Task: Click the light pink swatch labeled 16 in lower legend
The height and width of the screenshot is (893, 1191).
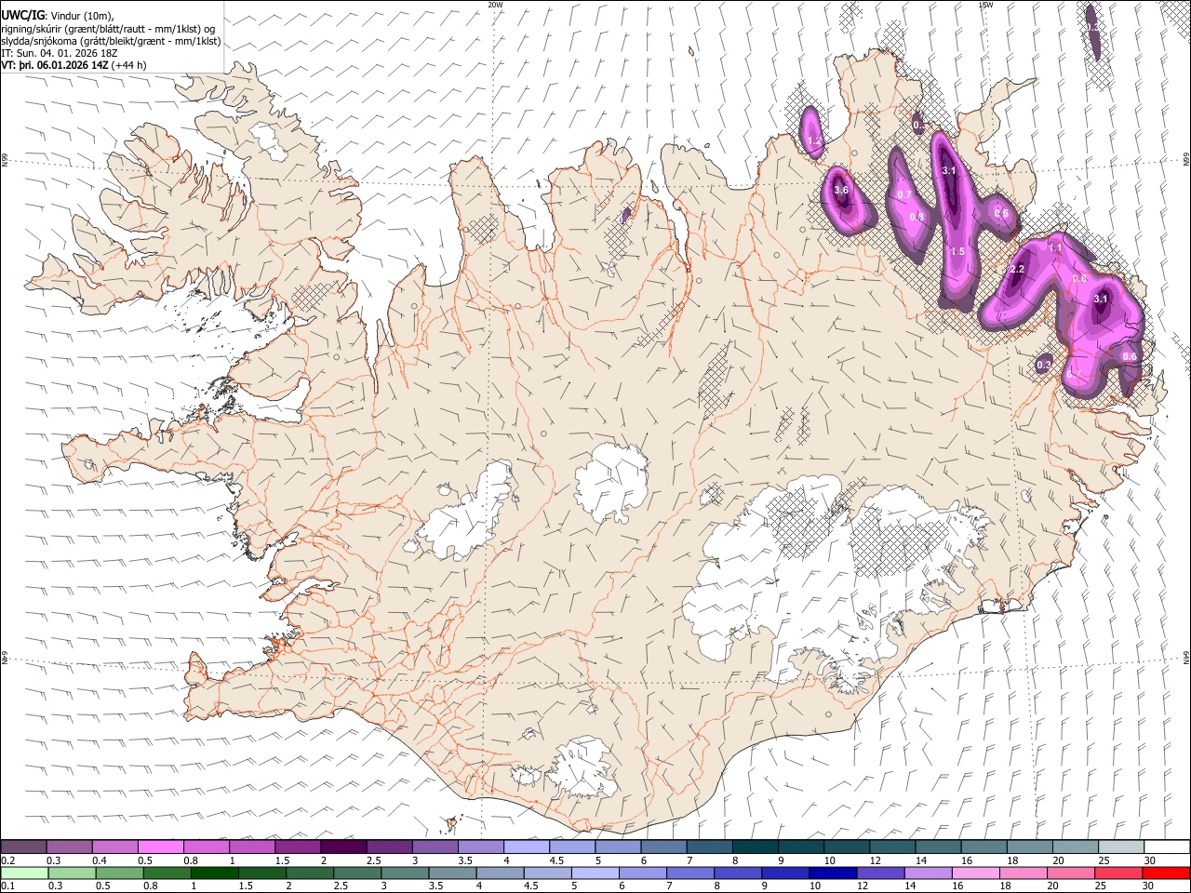Action: pyautogui.click(x=975, y=873)
